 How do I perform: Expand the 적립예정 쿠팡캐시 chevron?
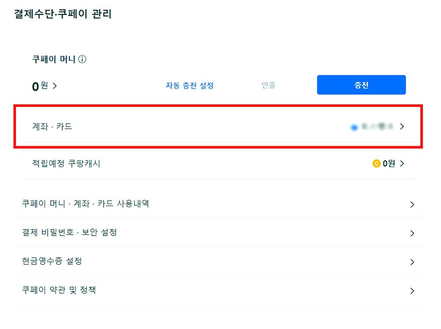pyautogui.click(x=402, y=164)
